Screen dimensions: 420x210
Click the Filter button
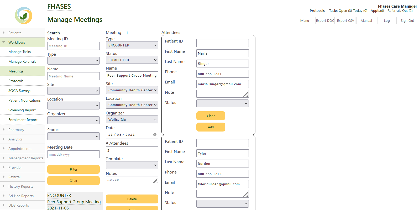(x=73, y=169)
